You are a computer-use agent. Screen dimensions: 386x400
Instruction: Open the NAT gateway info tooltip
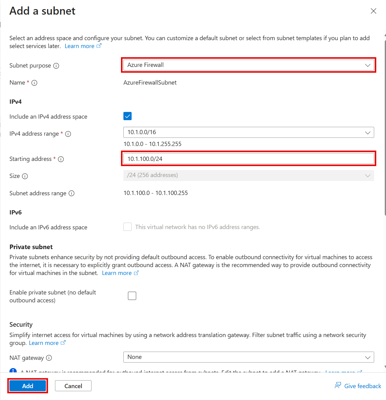(x=49, y=358)
